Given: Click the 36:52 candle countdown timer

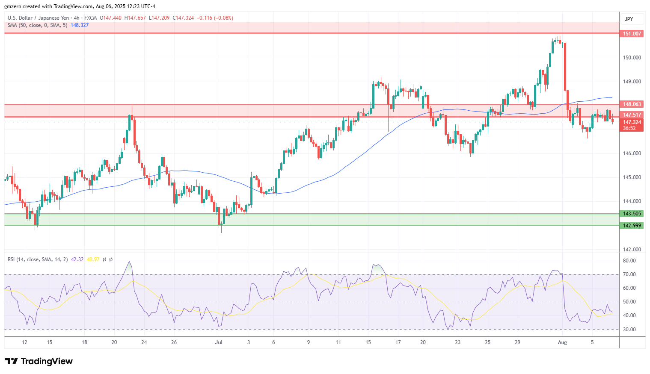Looking at the screenshot, I should pos(629,128).
